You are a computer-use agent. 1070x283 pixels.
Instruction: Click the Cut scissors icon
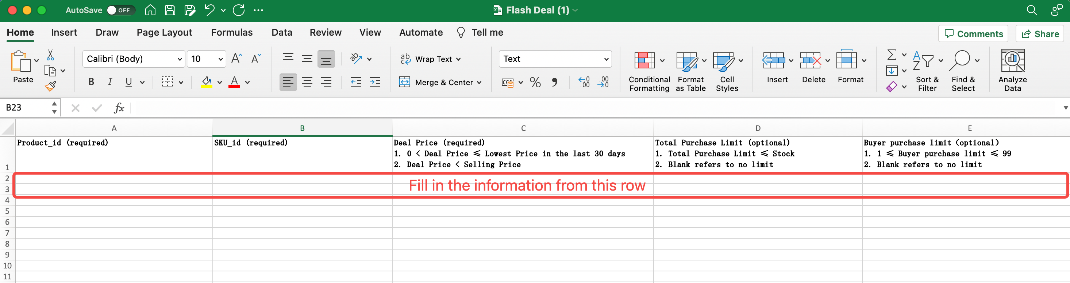click(50, 55)
